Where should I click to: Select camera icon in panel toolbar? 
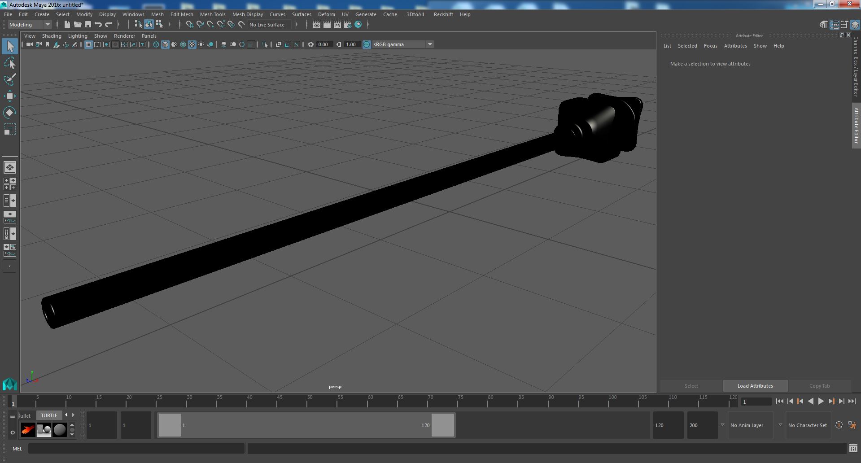click(30, 44)
